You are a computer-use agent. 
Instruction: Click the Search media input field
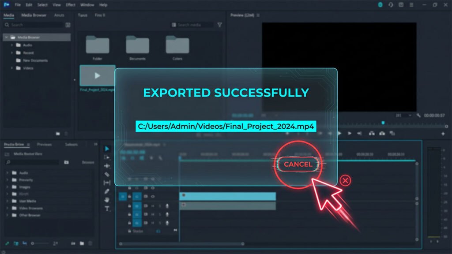[x=192, y=25]
